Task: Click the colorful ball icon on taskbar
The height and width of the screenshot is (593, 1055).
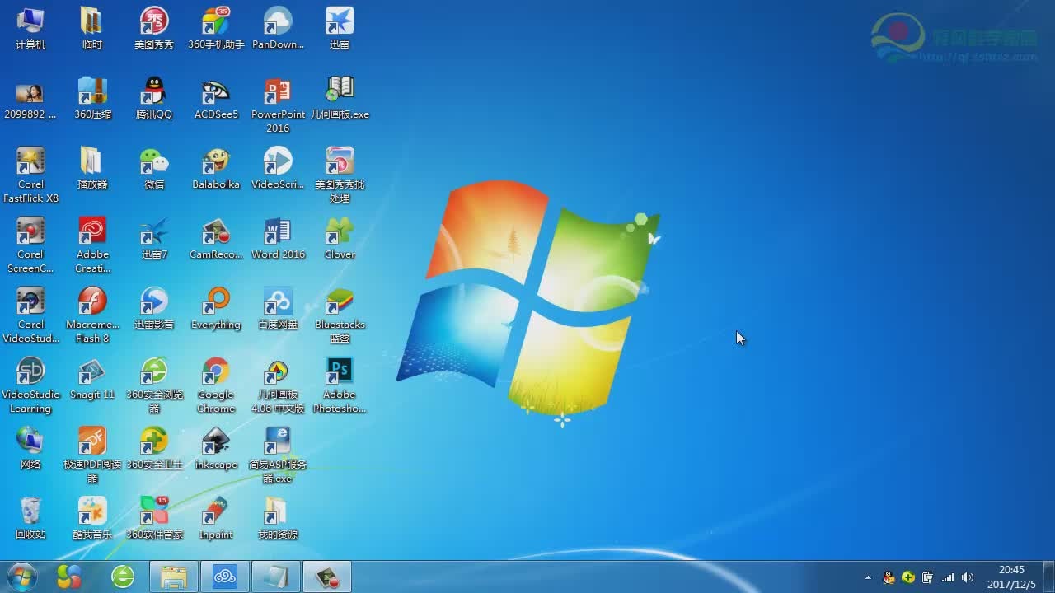Action: [x=69, y=577]
